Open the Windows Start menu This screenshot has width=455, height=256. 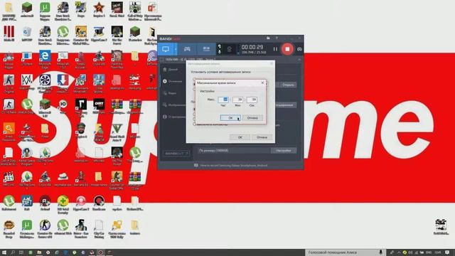(4, 252)
